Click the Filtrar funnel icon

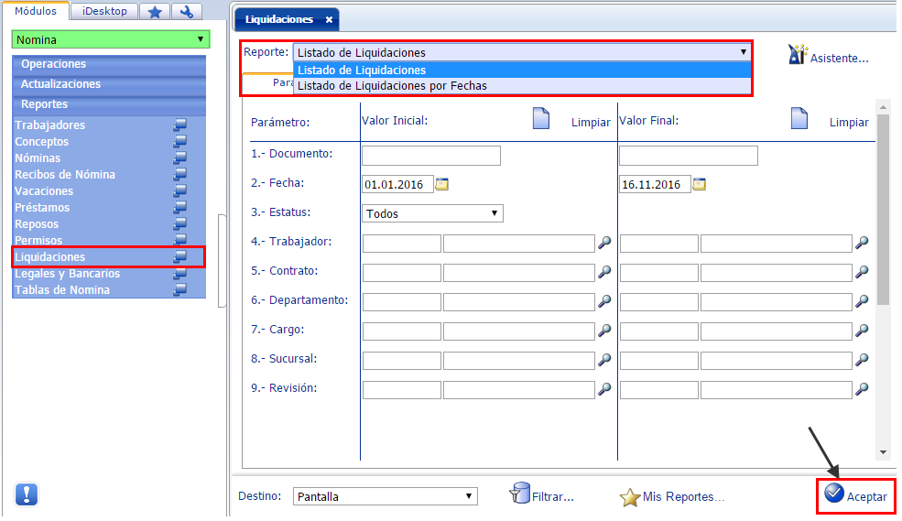point(520,494)
